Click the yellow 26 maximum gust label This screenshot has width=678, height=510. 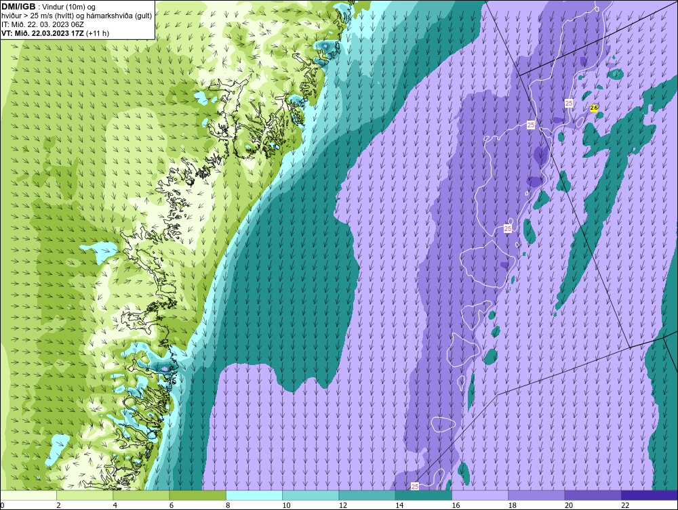tap(594, 108)
